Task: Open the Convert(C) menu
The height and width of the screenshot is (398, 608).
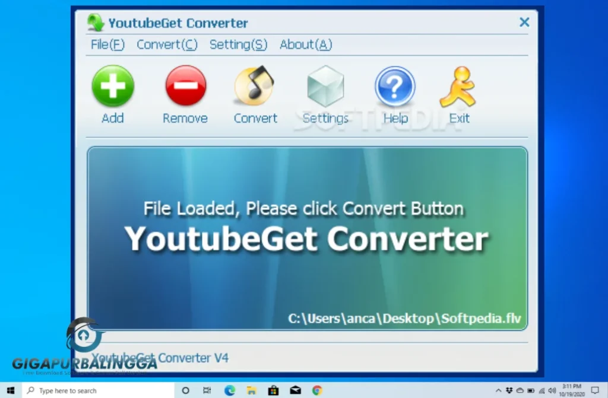Action: (167, 44)
